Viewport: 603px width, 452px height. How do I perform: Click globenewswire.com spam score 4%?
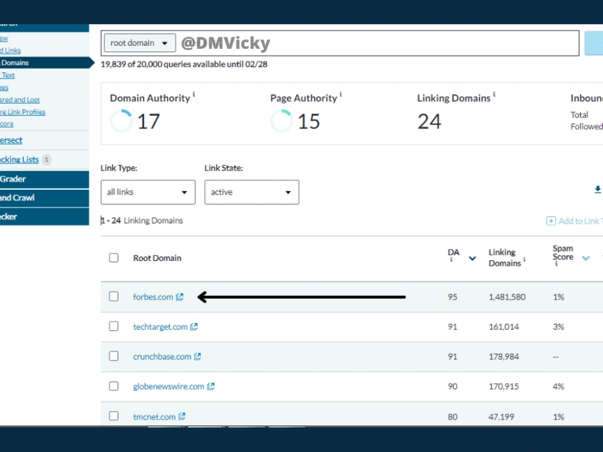[x=558, y=386]
